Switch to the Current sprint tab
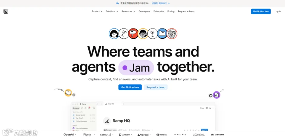The height and width of the screenshot is (138, 285). 134,130
